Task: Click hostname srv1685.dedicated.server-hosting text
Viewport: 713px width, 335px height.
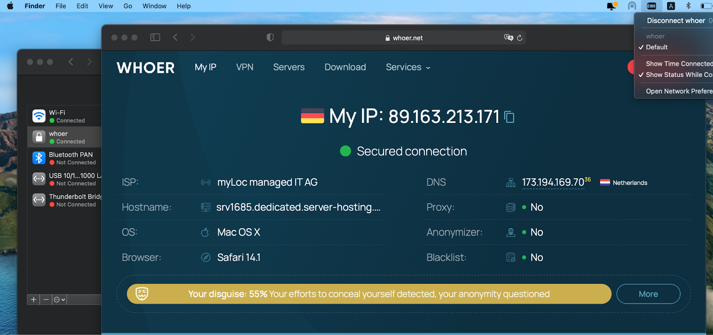Action: pyautogui.click(x=298, y=207)
